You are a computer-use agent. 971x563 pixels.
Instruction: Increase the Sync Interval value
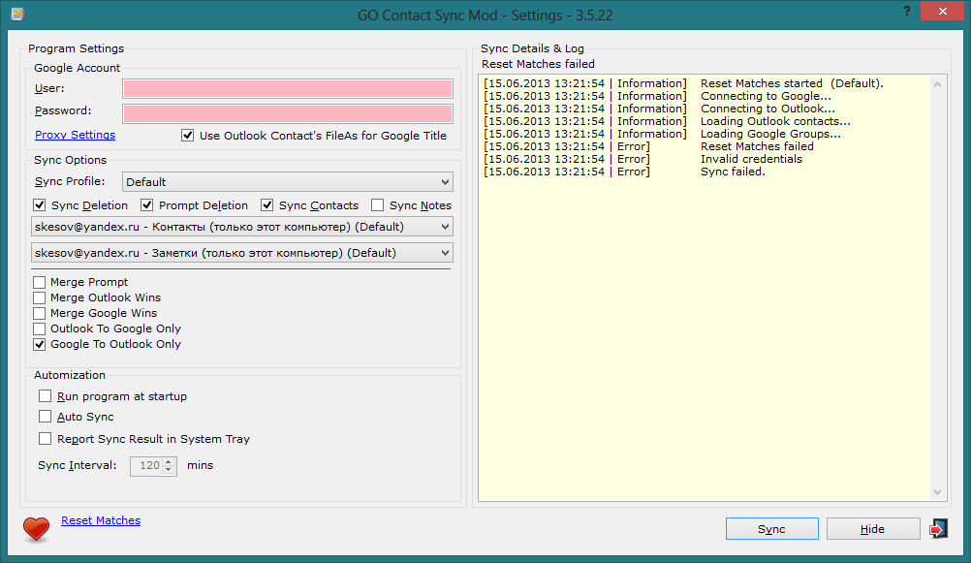169,462
